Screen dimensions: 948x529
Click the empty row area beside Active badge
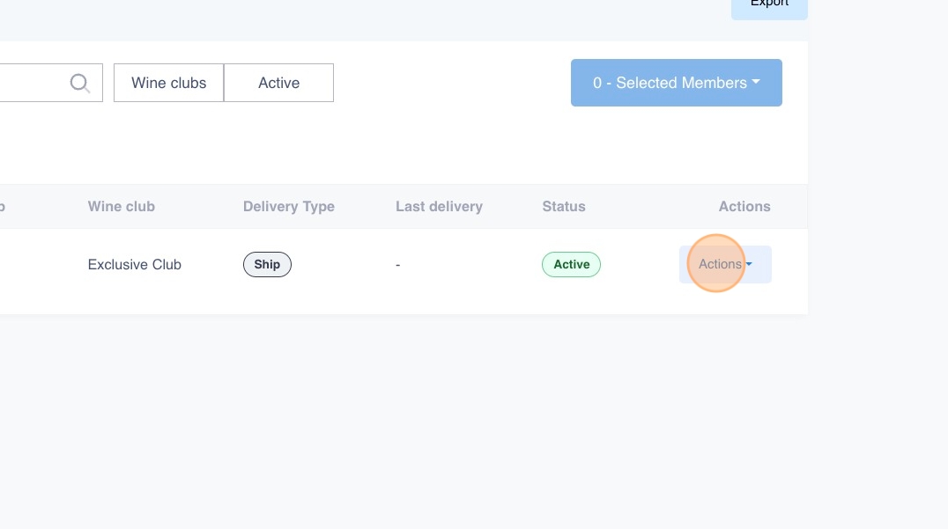(x=639, y=264)
